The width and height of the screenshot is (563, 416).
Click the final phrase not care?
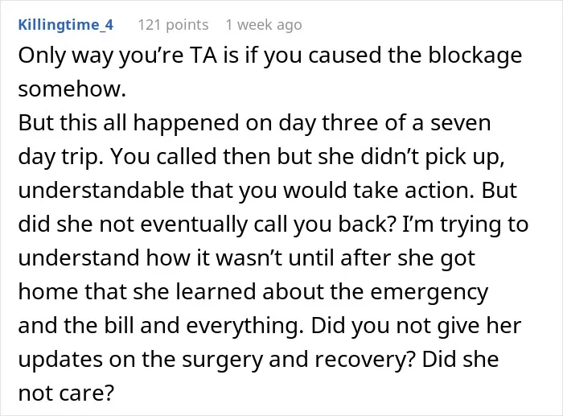point(66,393)
